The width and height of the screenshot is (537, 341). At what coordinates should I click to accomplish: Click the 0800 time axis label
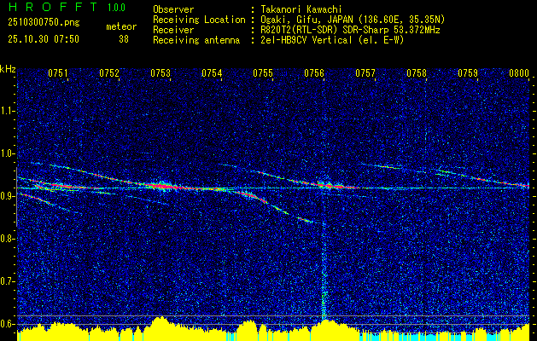pos(519,73)
